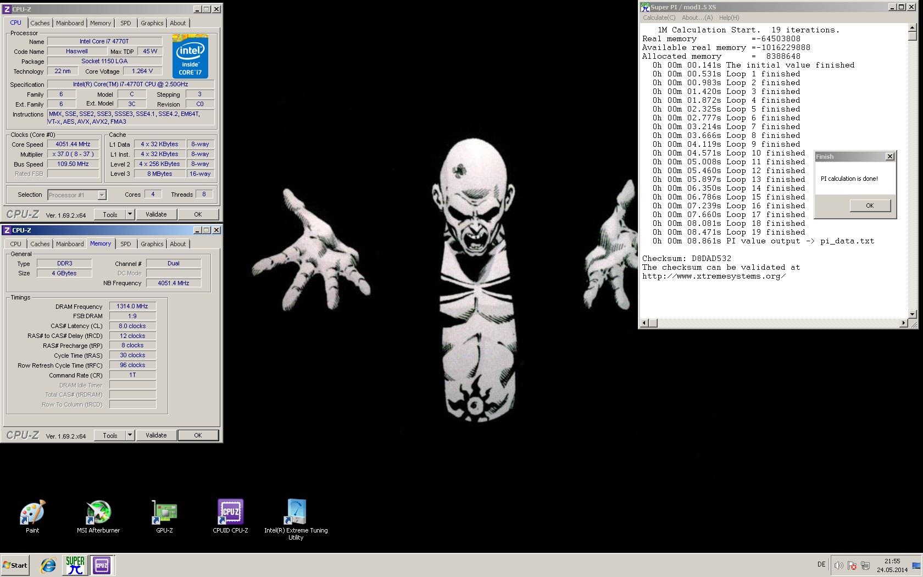Click the Super PI title bar icon

[x=645, y=7]
